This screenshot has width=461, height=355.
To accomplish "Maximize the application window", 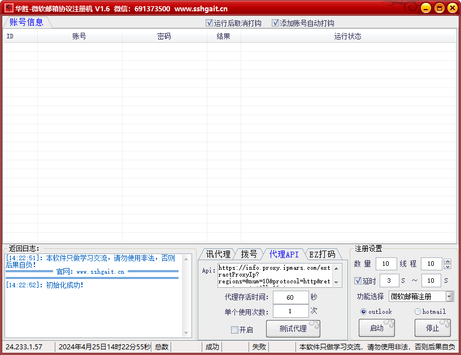I will (439, 8).
